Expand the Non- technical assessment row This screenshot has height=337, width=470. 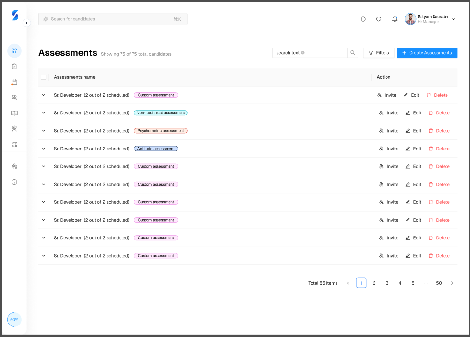[44, 113]
